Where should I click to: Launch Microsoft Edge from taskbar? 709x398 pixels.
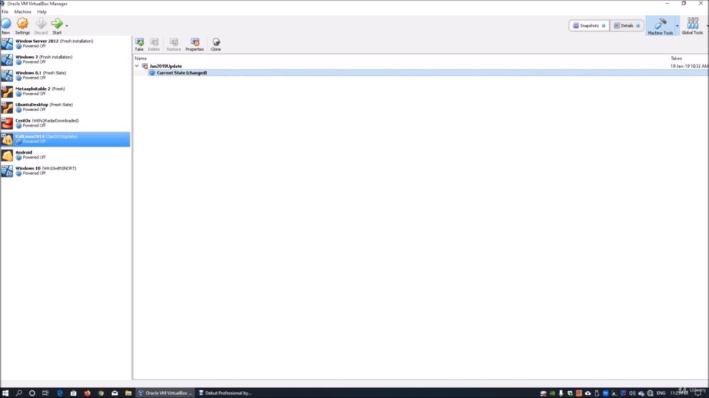(x=60, y=393)
